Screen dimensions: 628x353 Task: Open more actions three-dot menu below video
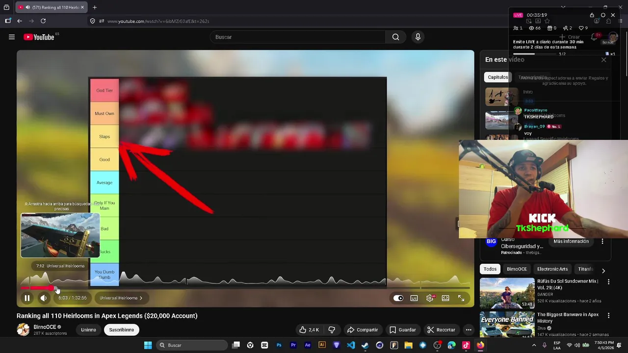[469, 330]
